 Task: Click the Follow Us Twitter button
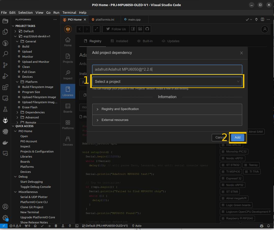(116, 29)
